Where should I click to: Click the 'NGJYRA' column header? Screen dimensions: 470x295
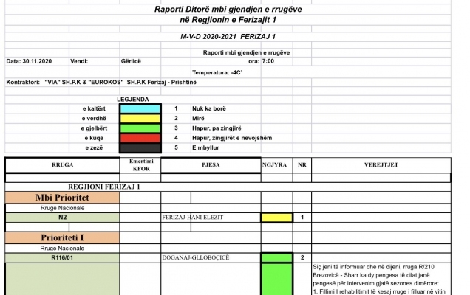tap(275, 165)
